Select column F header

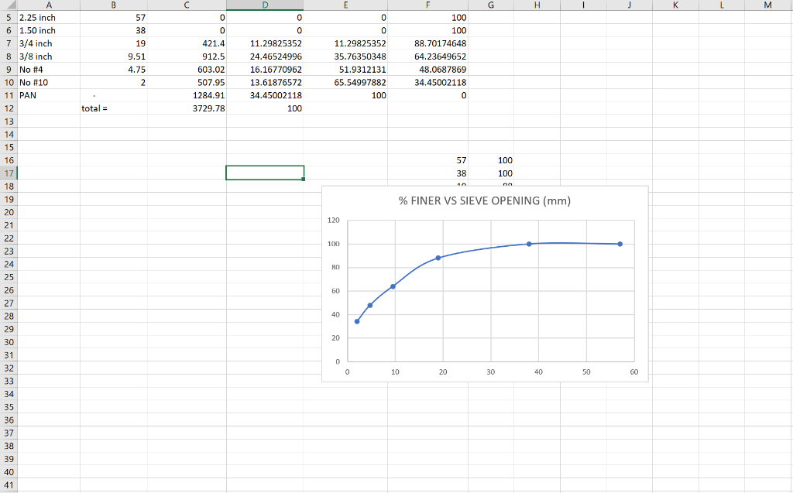427,5
